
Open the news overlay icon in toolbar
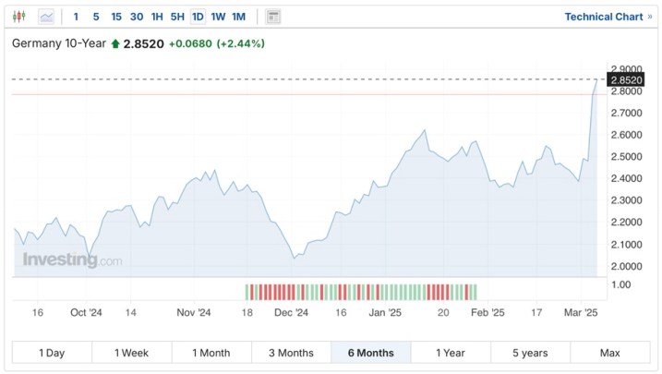coord(272,17)
